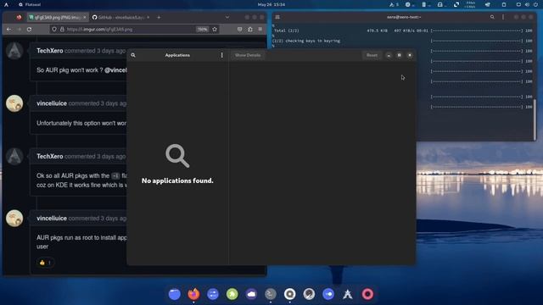Open Flatseal's three-dot main menu
Viewport: 543px width, 305px height.
click(222, 55)
